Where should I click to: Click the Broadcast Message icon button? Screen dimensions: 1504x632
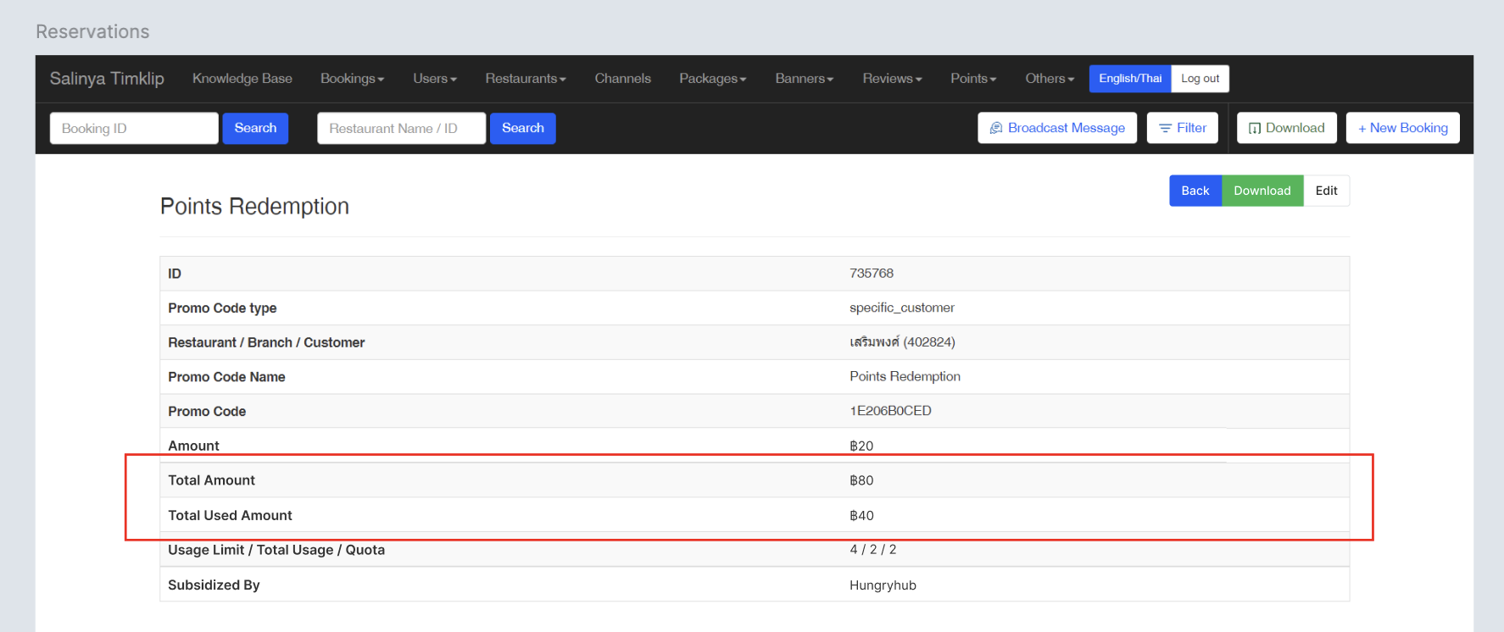(x=1056, y=128)
